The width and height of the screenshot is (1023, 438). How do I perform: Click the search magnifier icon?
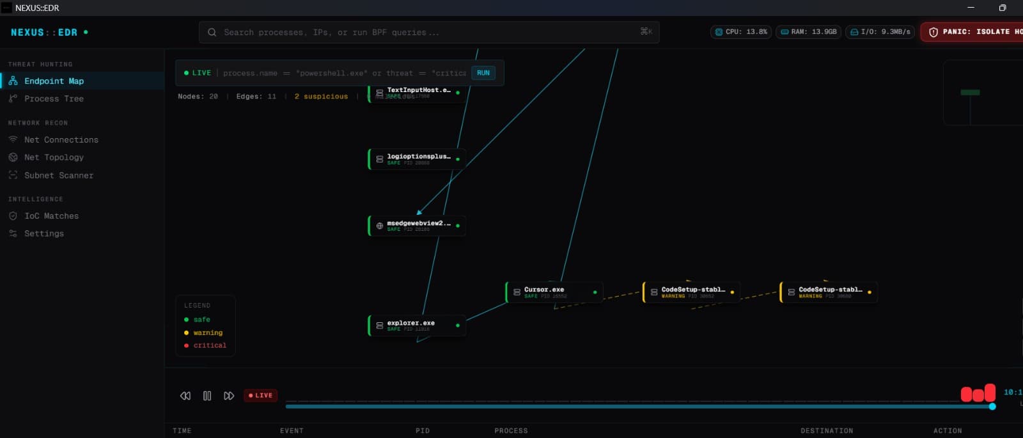point(212,32)
